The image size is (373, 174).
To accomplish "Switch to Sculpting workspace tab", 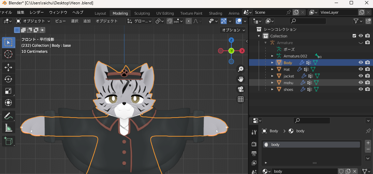I will (142, 13).
